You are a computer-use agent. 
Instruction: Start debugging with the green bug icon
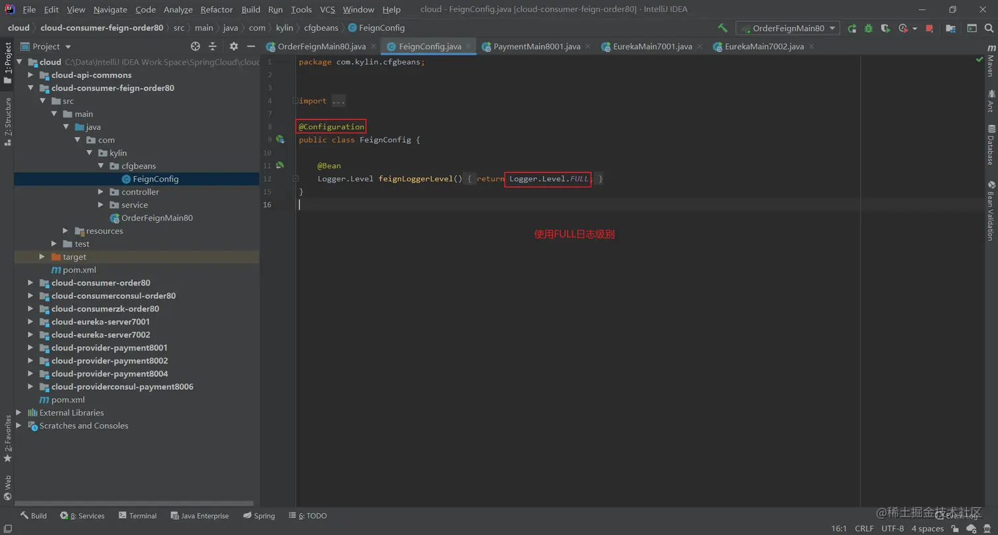tap(869, 28)
